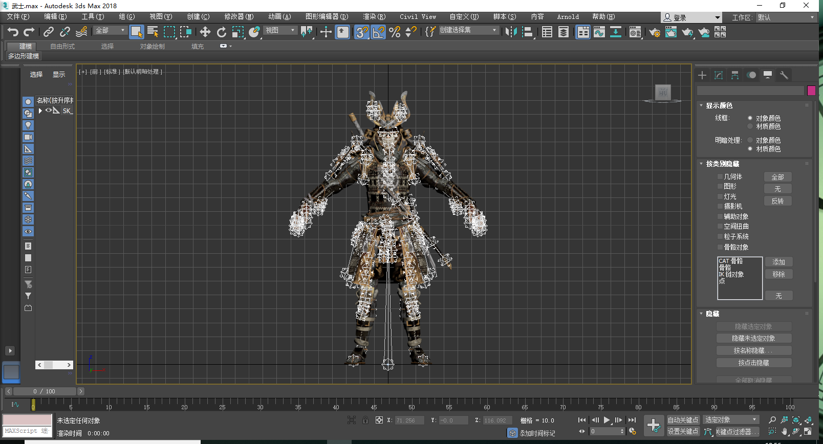Click the Mirror tool icon
This screenshot has width=823, height=444.
tap(510, 32)
